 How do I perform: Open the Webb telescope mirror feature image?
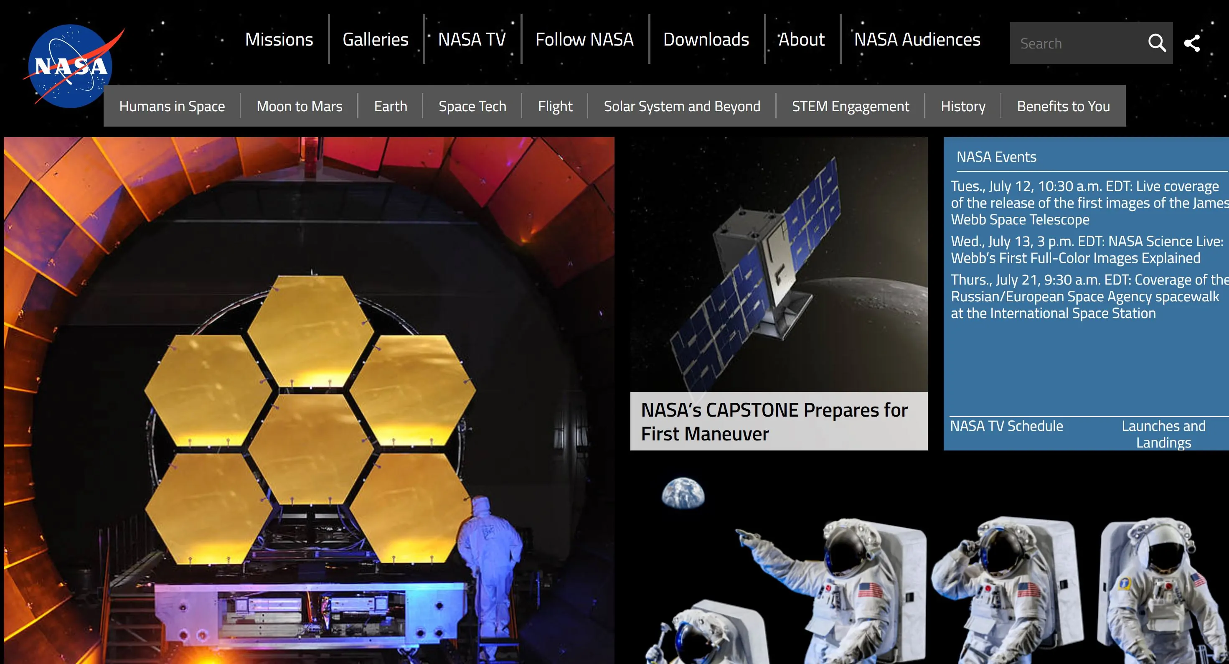click(309, 400)
